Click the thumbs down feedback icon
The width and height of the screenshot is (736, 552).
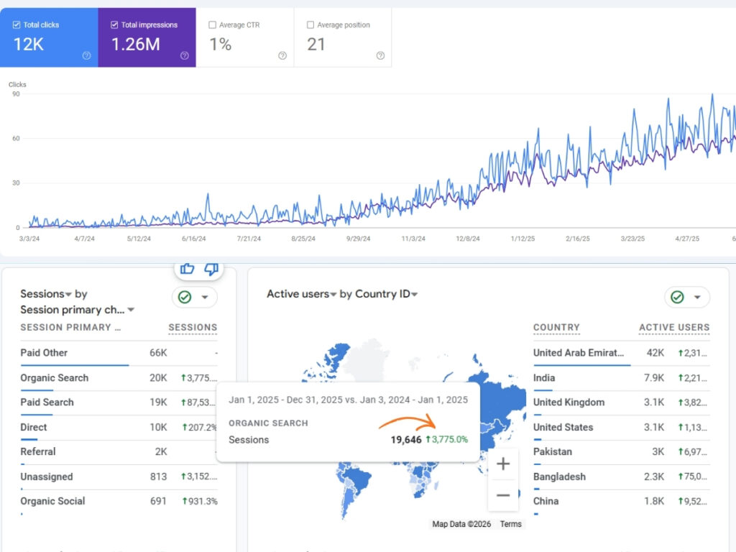coord(211,269)
